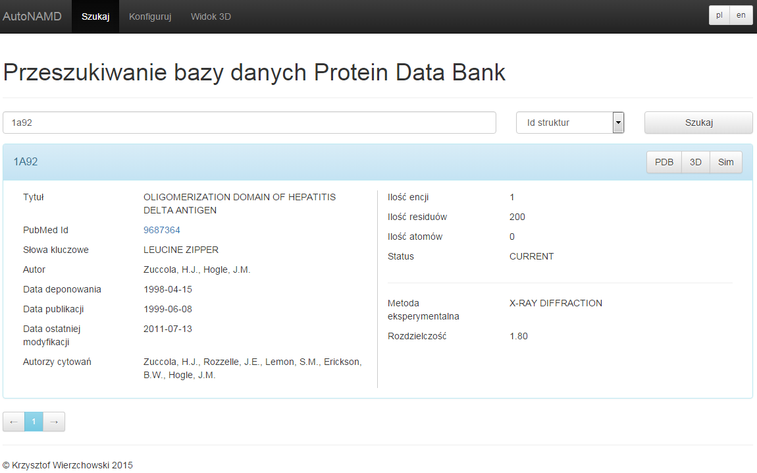Click the large Szukaj search button
The image size is (757, 473).
point(698,123)
